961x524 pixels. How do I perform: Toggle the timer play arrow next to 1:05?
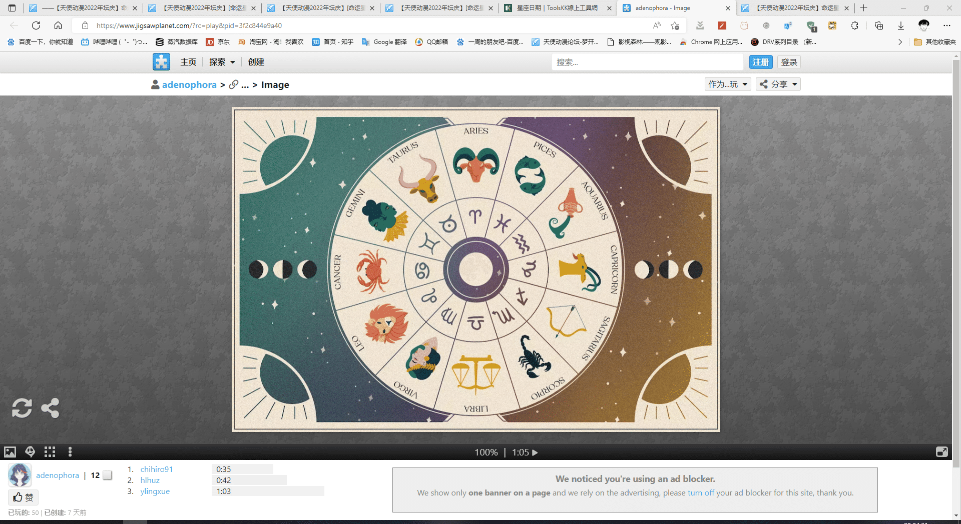535,452
